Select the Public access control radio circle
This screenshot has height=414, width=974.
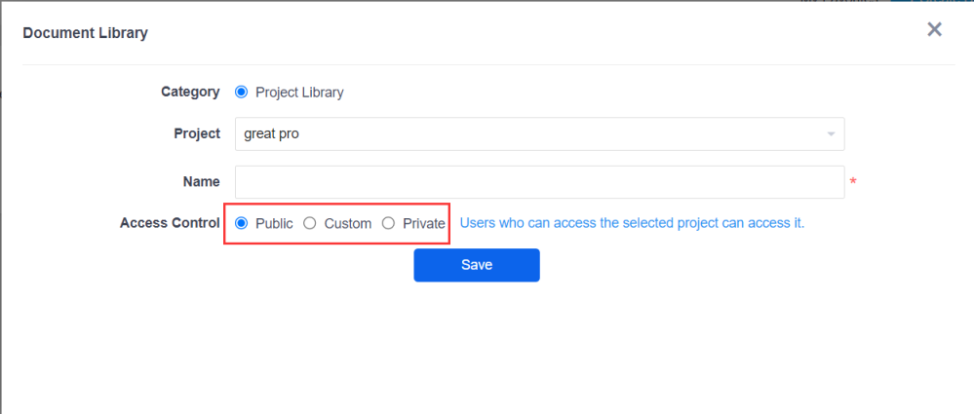(x=242, y=223)
